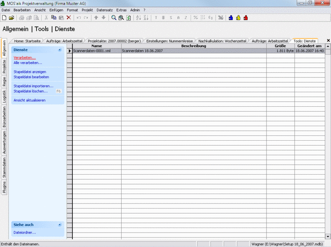
Task: Click Stapeldatei importieren... link
Action: [x=34, y=86]
